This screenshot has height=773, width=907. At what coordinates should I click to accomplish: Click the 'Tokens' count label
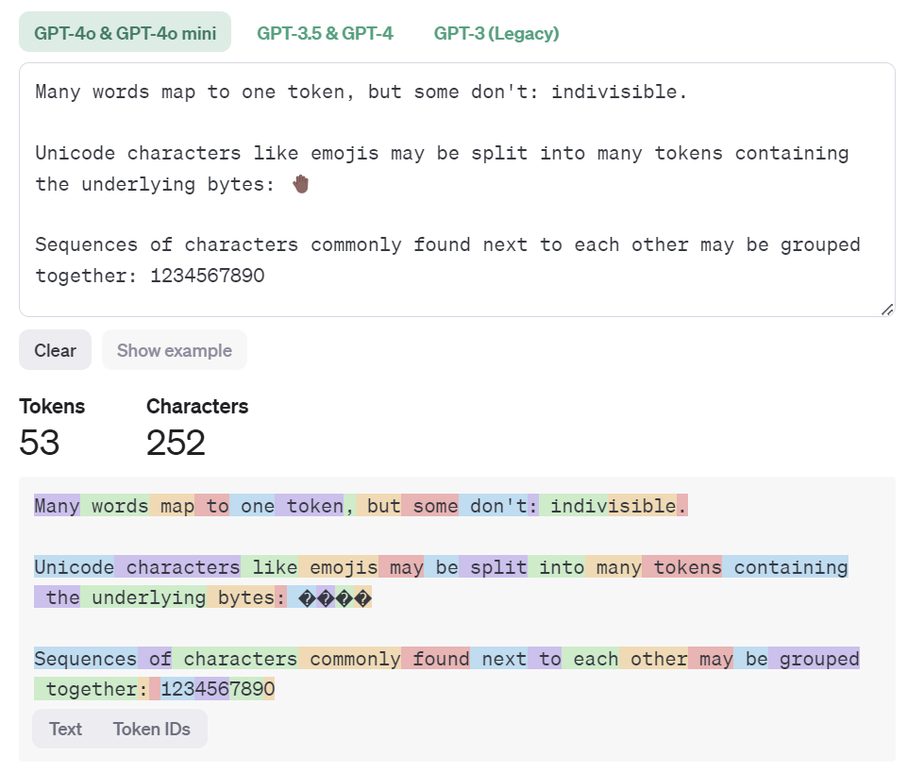coord(52,406)
